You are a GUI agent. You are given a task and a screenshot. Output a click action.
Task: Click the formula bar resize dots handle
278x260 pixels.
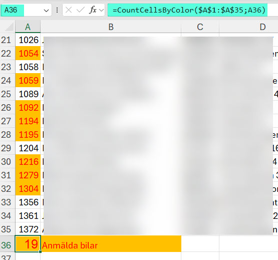tap(57, 10)
